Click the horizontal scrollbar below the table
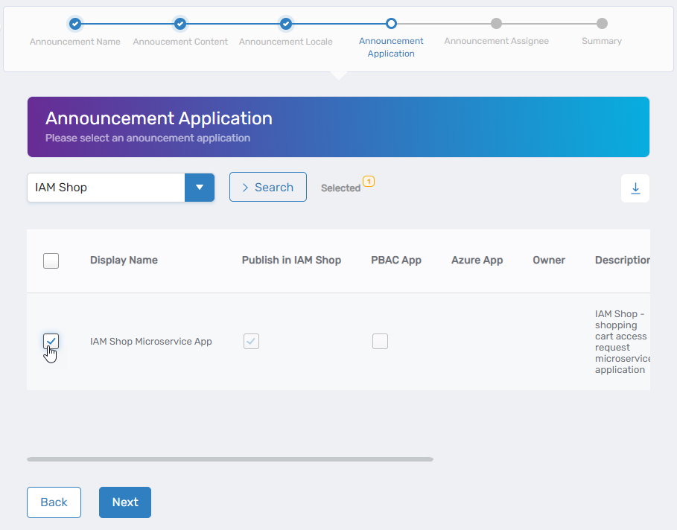Screen dimensions: 677x530 pyautogui.click(x=229, y=459)
